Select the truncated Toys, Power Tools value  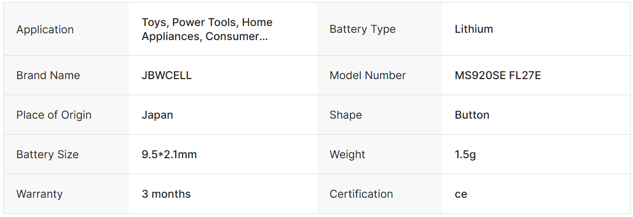tap(207, 30)
